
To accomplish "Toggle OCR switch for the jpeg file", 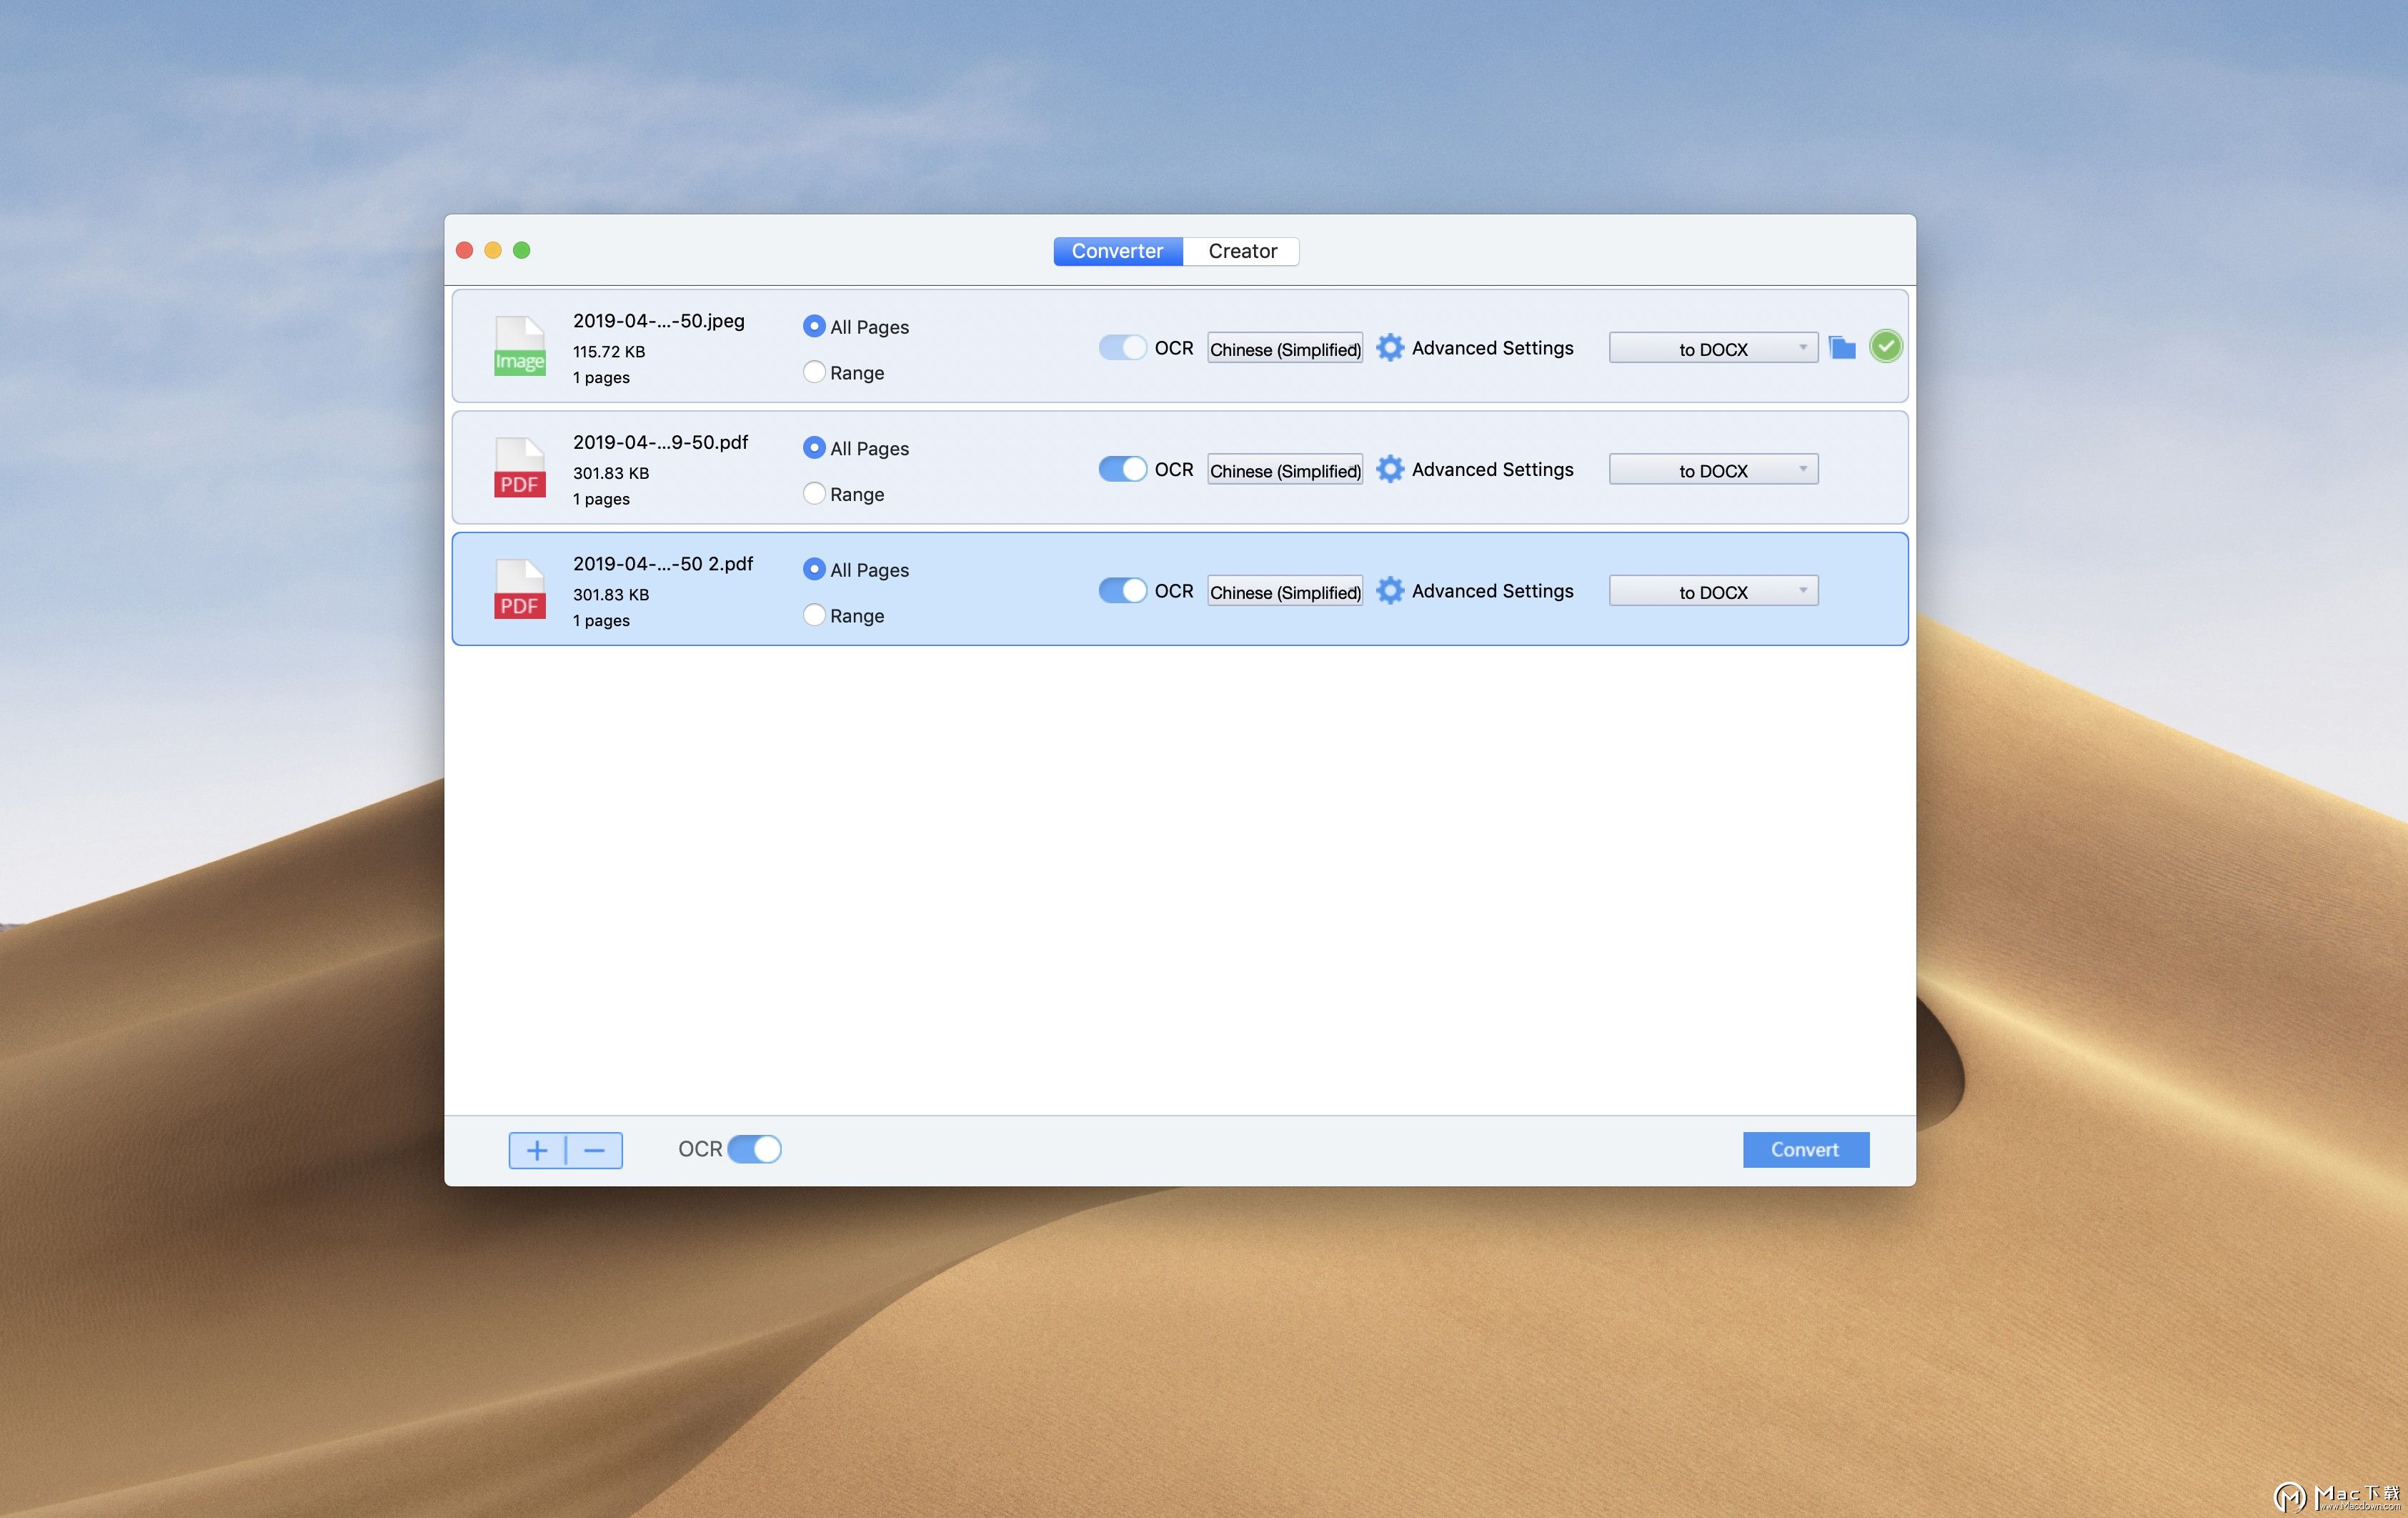I will [1122, 347].
